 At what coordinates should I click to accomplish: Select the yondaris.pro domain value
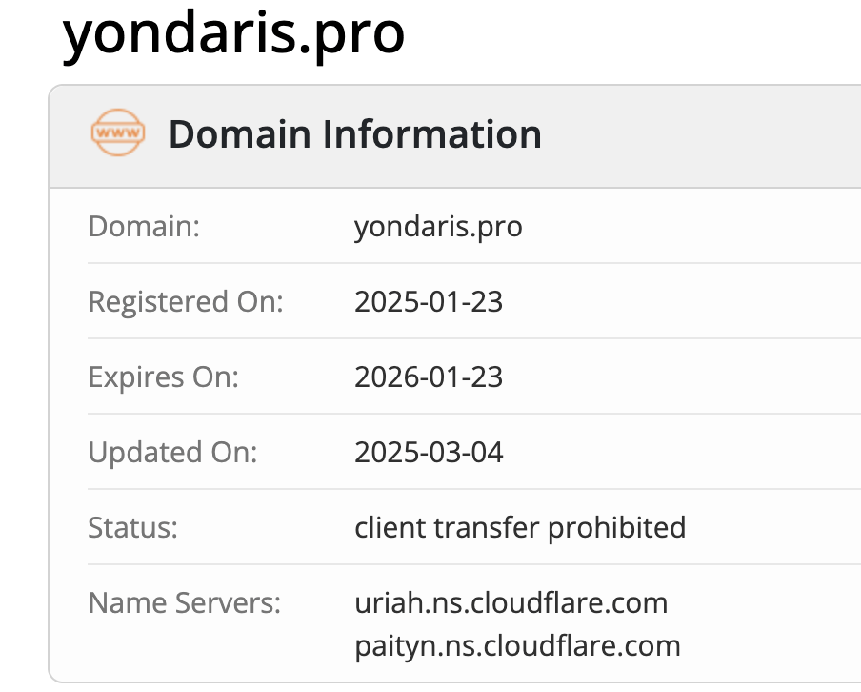click(438, 227)
